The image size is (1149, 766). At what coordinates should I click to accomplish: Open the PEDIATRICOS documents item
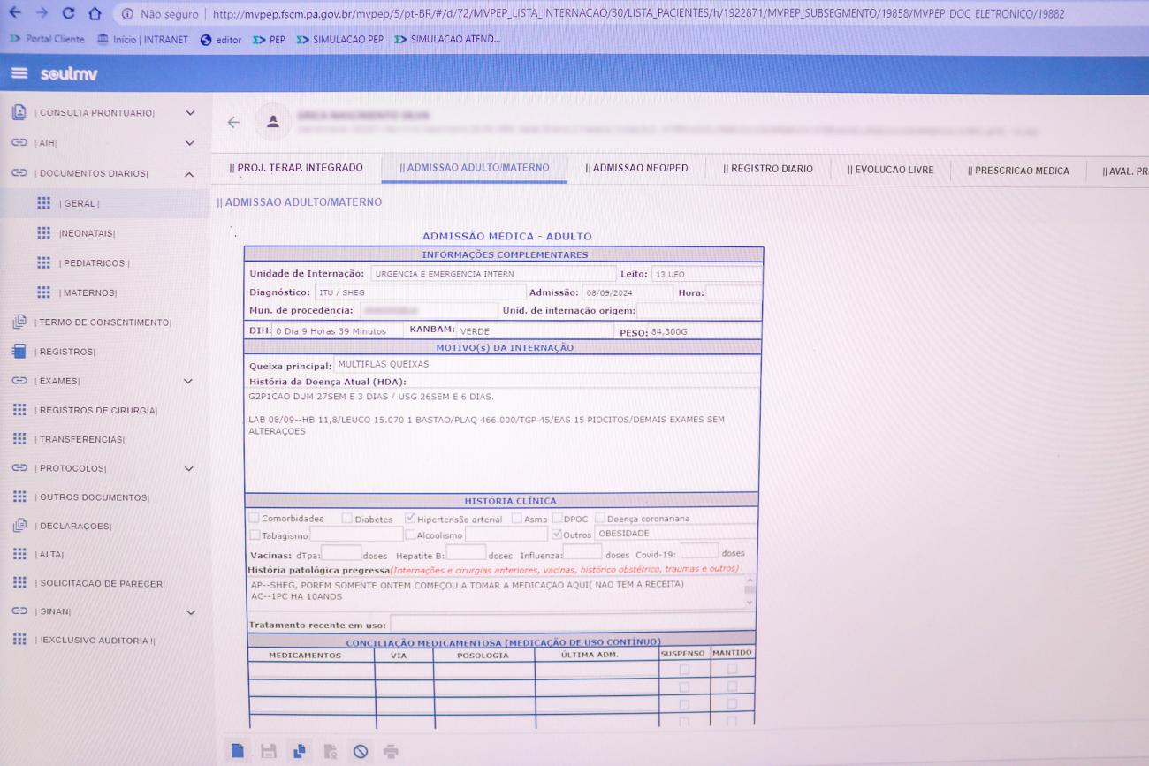(x=94, y=263)
